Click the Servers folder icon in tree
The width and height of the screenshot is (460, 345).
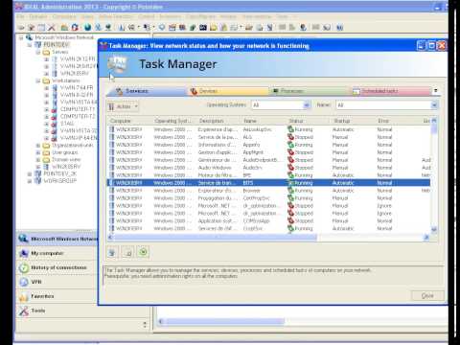coord(46,52)
